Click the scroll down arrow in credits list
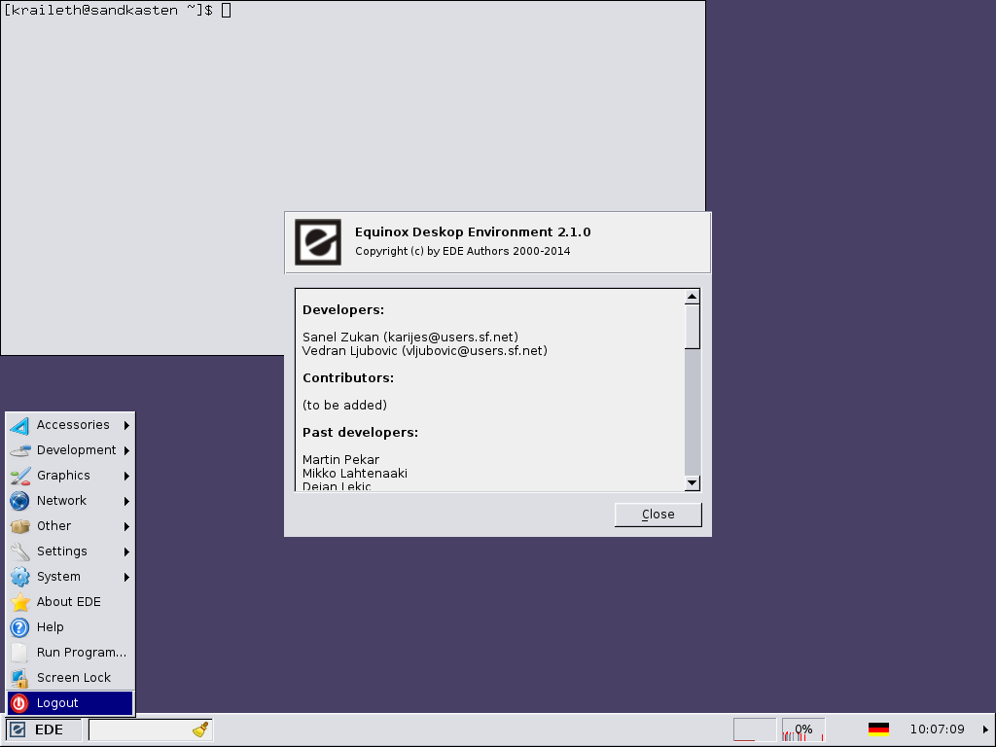 pos(693,483)
